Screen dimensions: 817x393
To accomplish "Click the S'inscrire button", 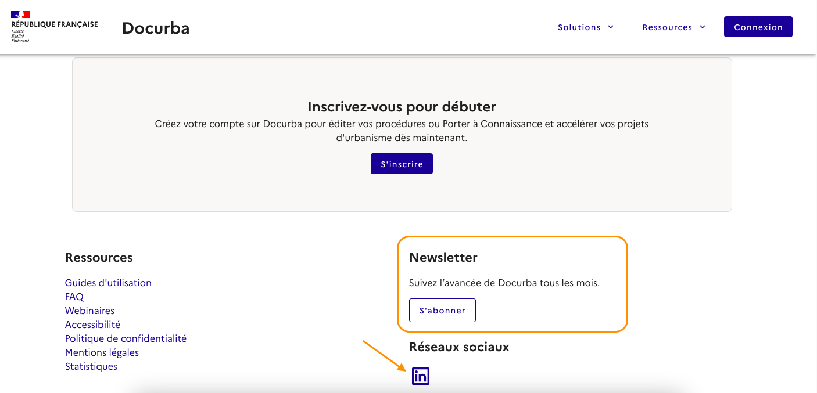I will [402, 164].
